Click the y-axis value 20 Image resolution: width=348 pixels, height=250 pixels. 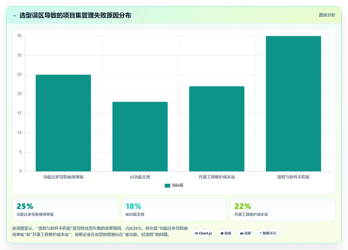pyautogui.click(x=19, y=94)
